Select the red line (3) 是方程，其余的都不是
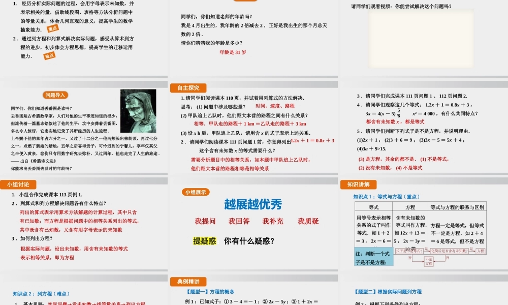Screen dimensions: 508x305 (403, 159)
